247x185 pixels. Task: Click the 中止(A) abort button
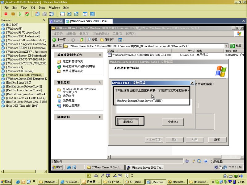(173, 122)
